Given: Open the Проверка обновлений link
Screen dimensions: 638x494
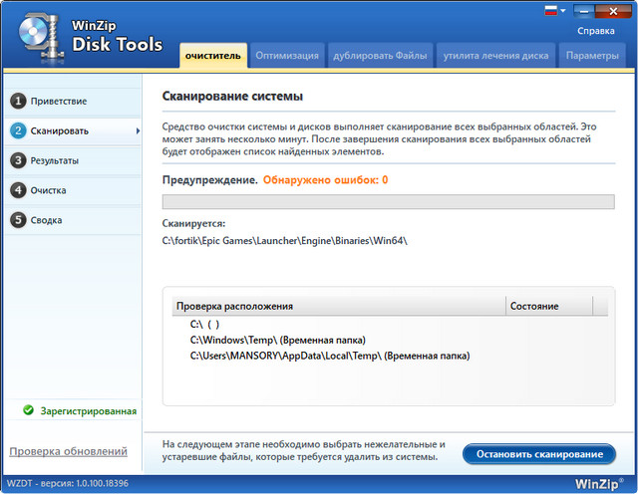Looking at the screenshot, I should (68, 452).
